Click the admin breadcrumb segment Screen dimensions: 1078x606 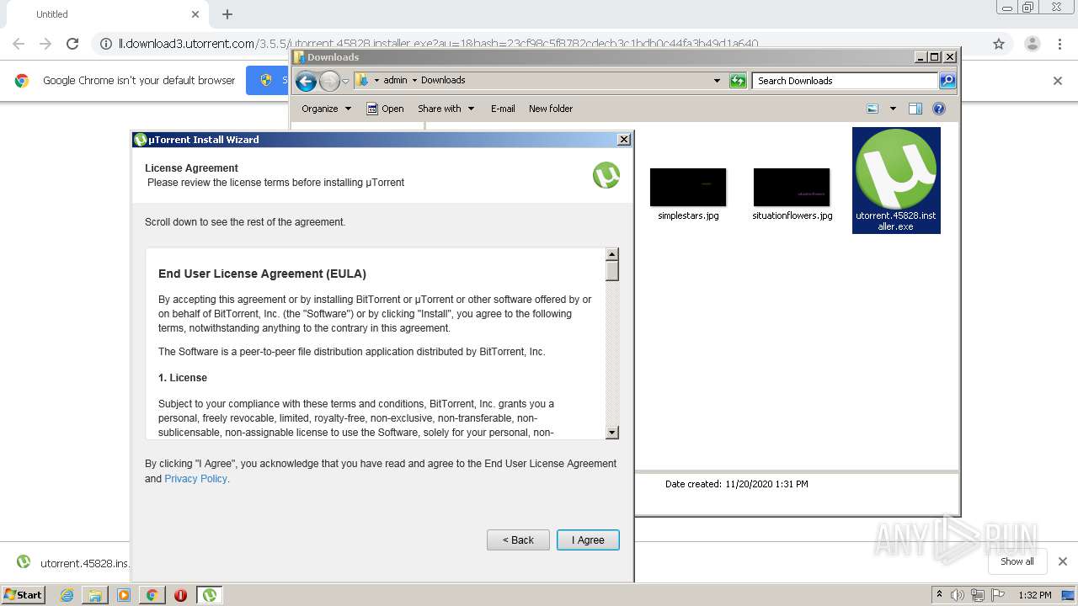395,81
